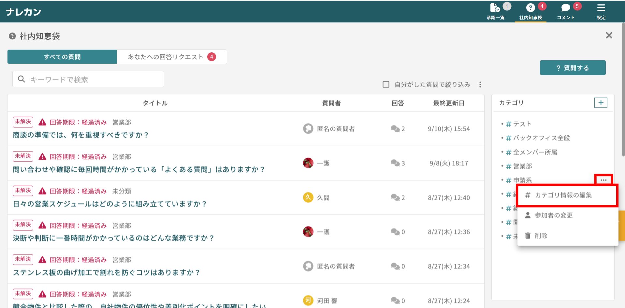The height and width of the screenshot is (308, 625).
Task: Check 自分がした質問で絞り込み checkbox
Action: [386, 85]
